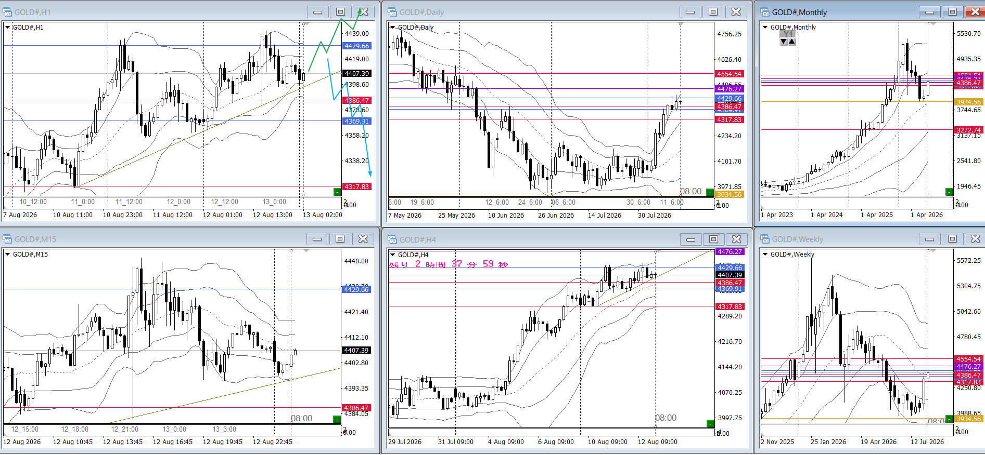Click the chart shift marker in M15 chart
985x455 pixels.
tap(306, 251)
